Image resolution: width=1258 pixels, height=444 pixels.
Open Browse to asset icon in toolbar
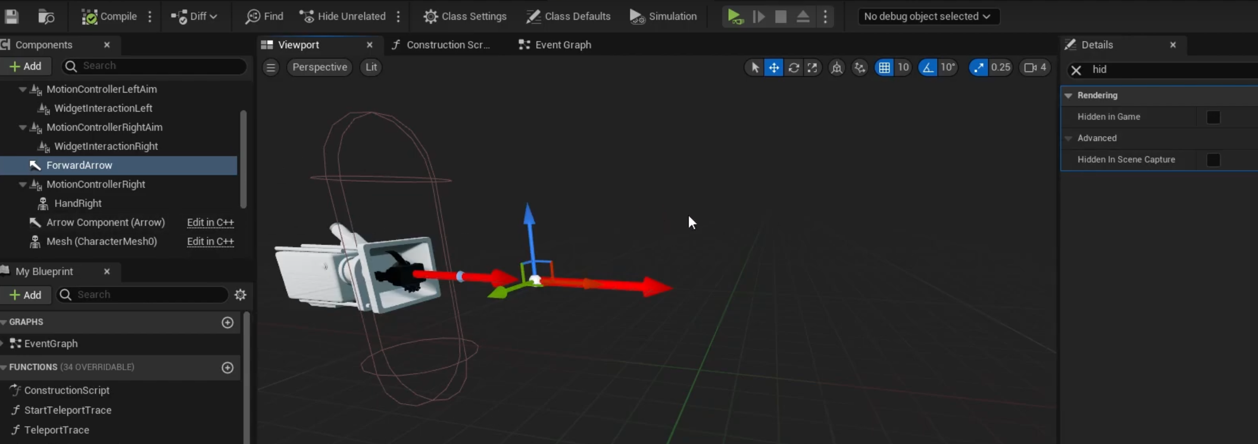click(x=46, y=16)
